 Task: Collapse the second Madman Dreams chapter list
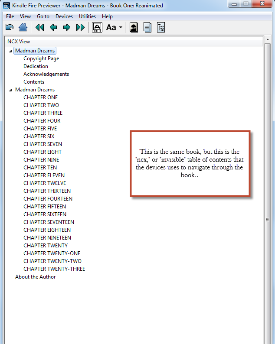[x=10, y=90]
